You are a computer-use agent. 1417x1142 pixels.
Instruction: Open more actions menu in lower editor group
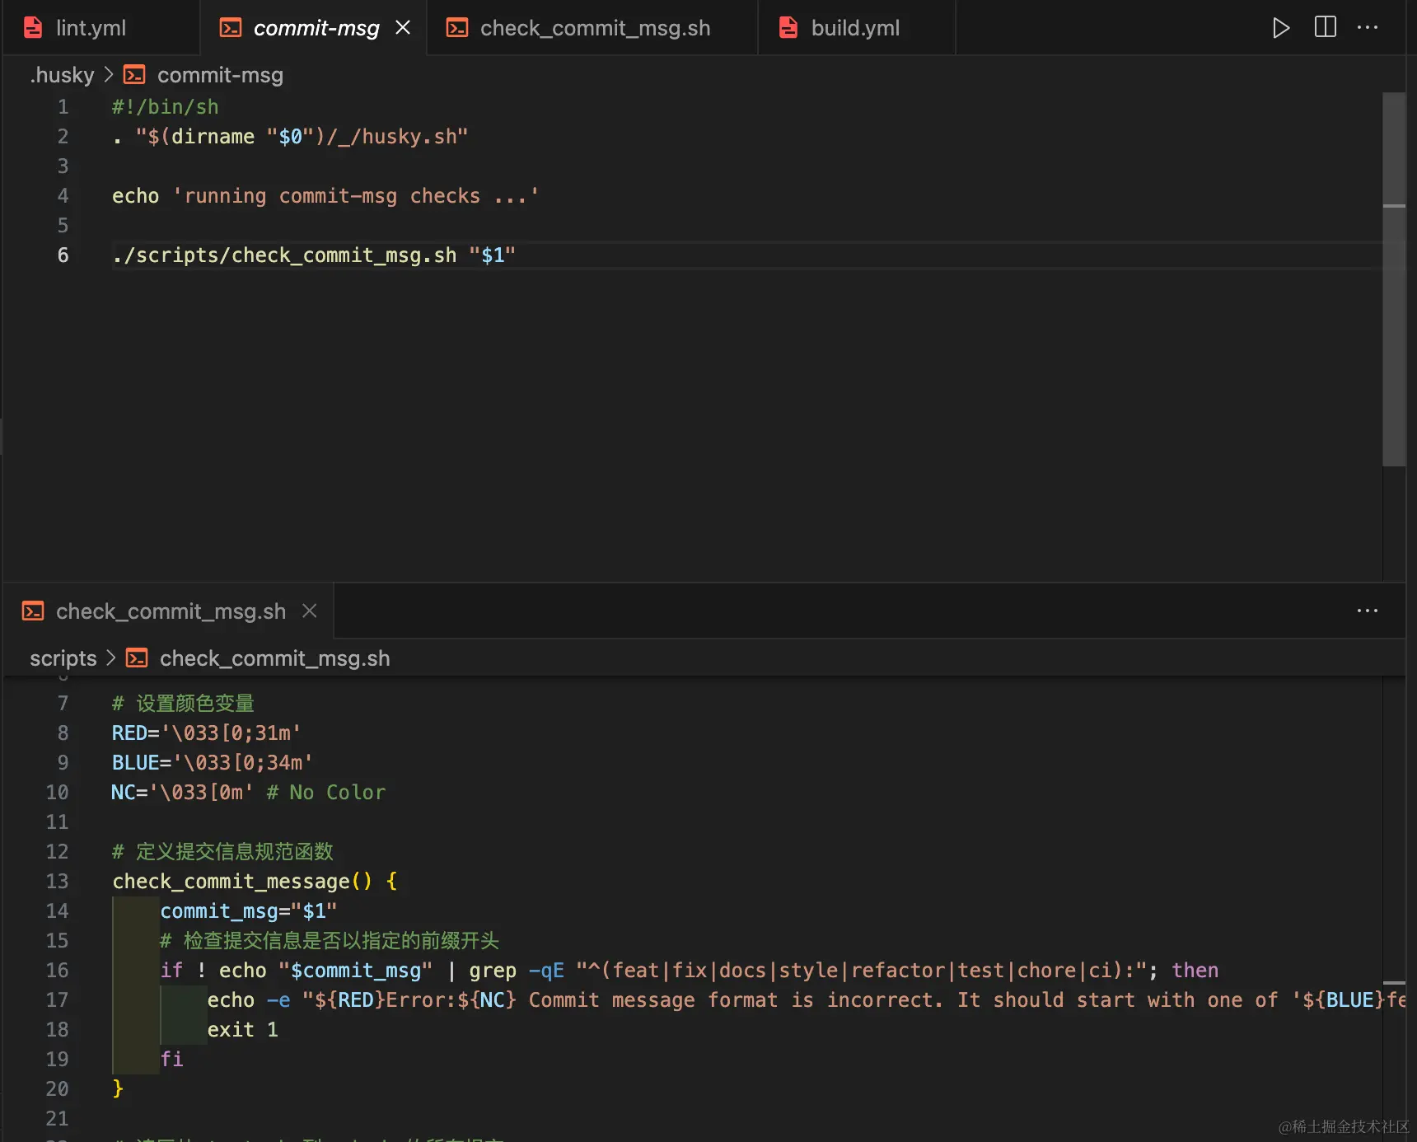point(1368,611)
